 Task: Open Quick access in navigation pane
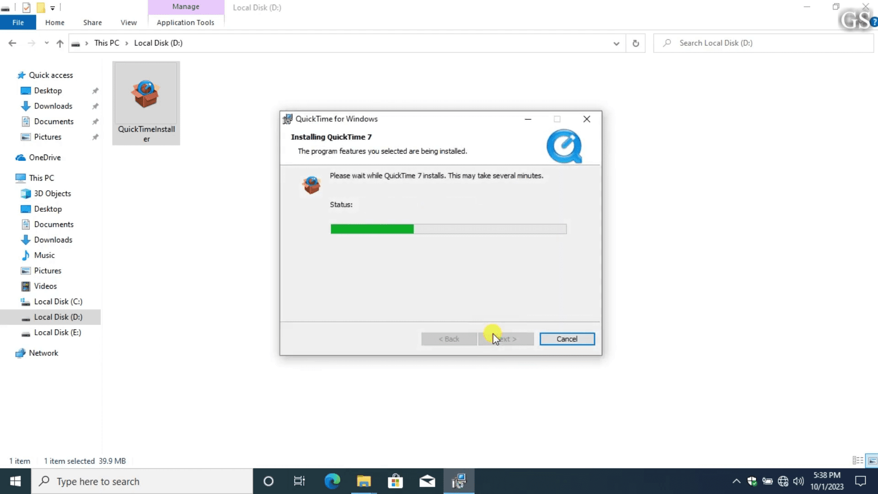tap(51, 75)
